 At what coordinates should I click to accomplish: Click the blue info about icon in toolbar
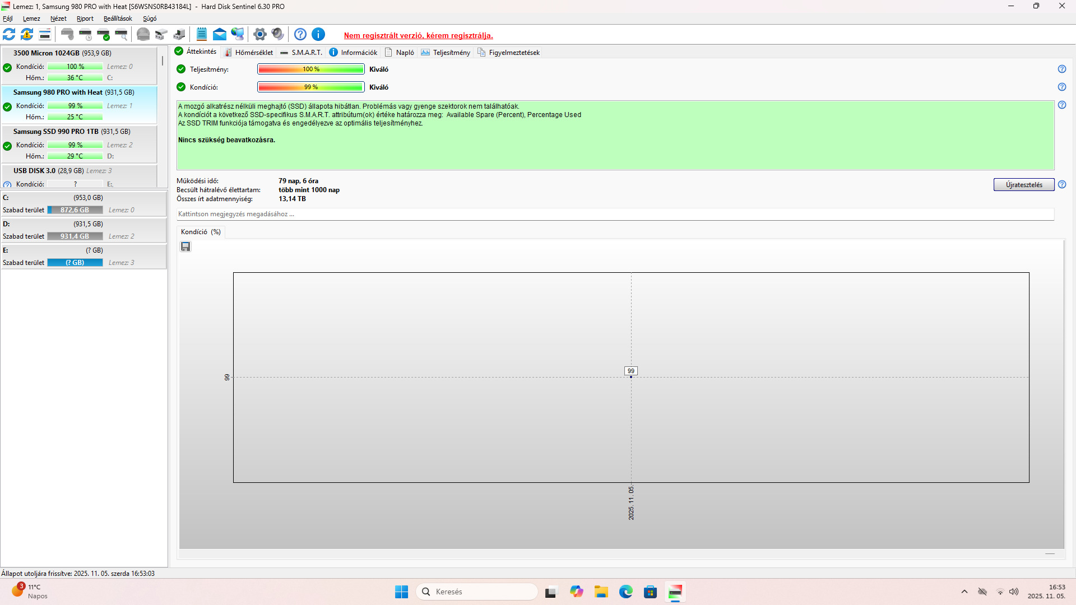point(318,35)
